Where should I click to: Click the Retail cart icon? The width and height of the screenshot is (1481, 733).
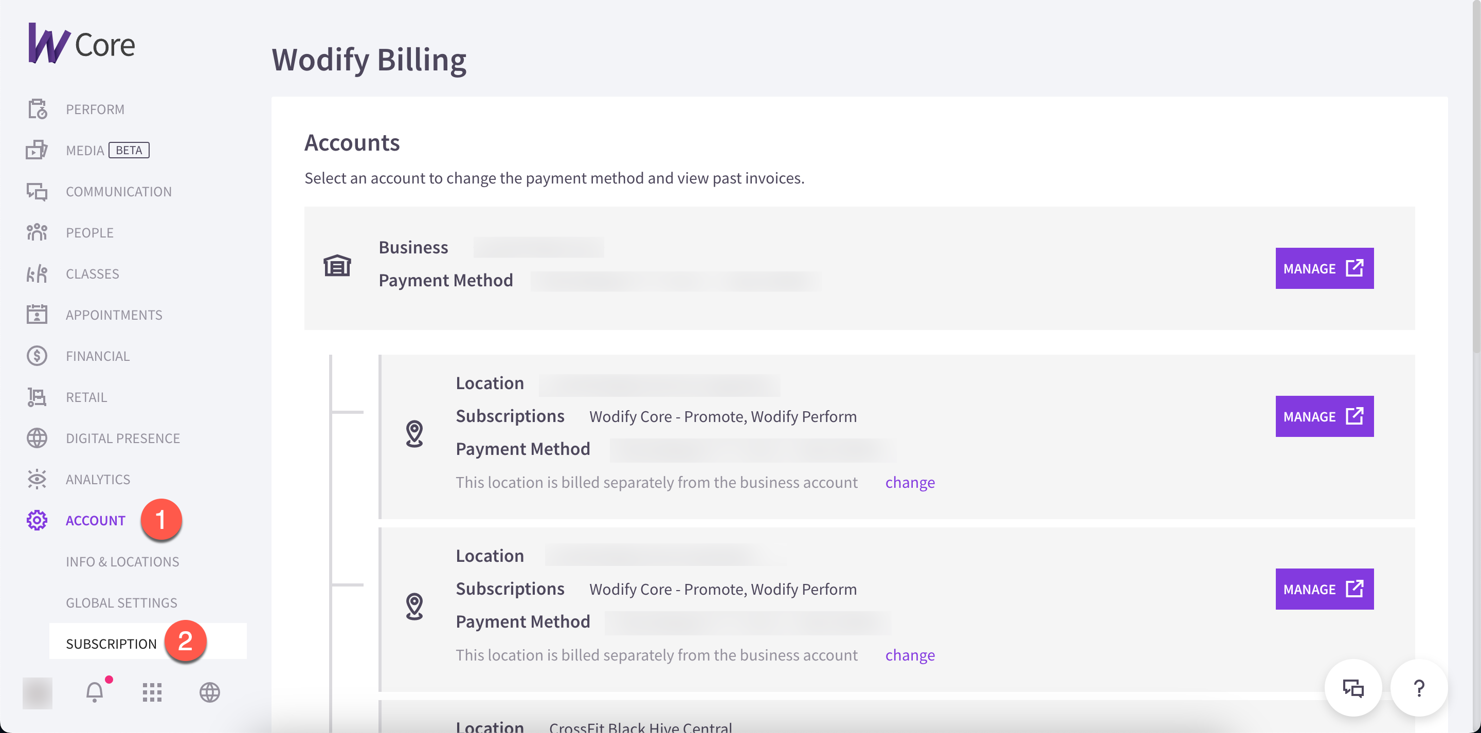37,397
